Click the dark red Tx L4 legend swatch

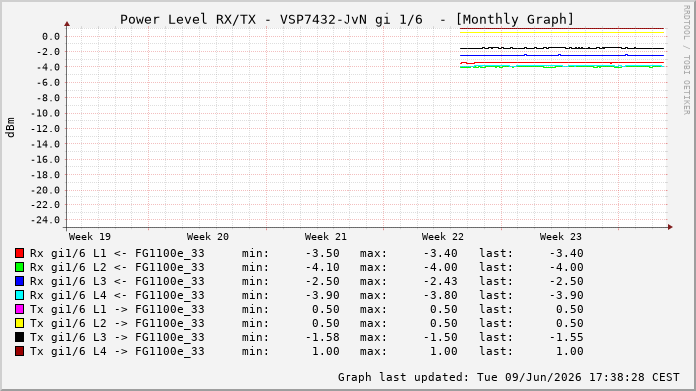point(19,351)
